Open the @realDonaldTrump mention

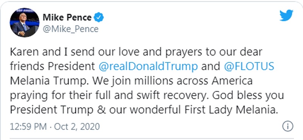[148, 67]
